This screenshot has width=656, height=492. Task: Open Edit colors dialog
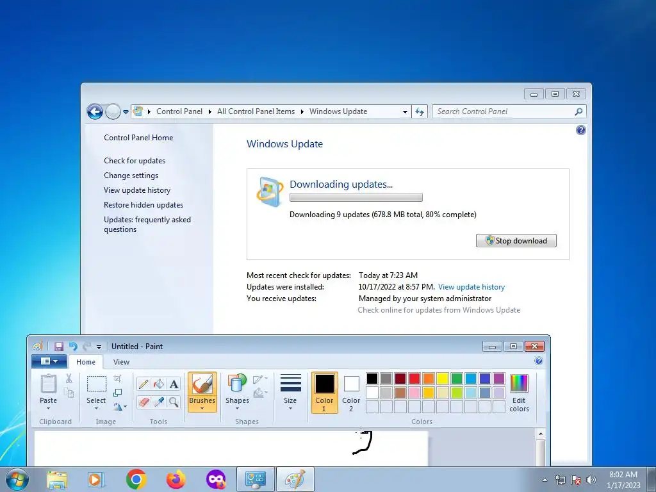(x=519, y=393)
